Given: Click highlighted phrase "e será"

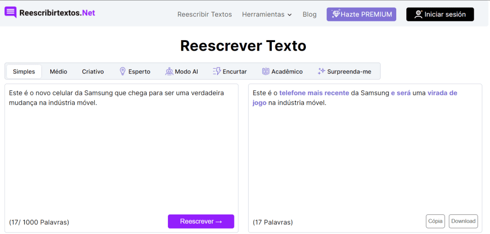Looking at the screenshot, I should click(401, 93).
